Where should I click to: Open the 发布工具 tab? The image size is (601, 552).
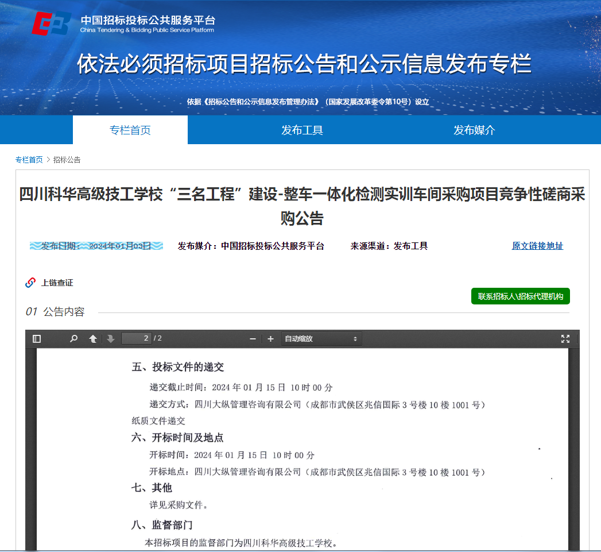click(302, 130)
